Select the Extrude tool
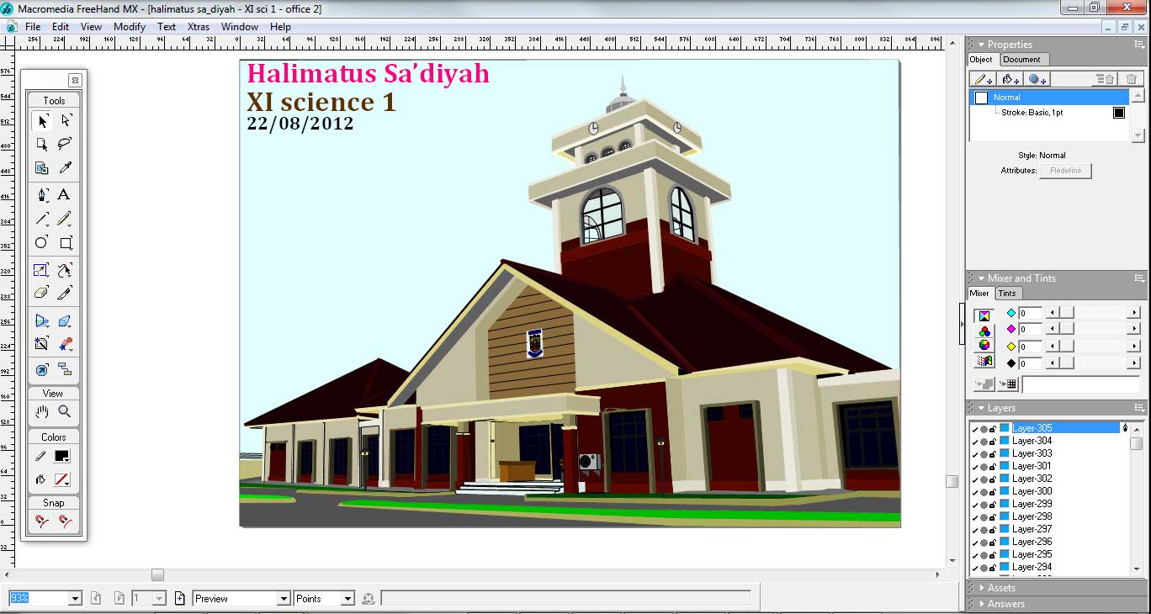Viewport: 1151px width, 614px height. 66,320
